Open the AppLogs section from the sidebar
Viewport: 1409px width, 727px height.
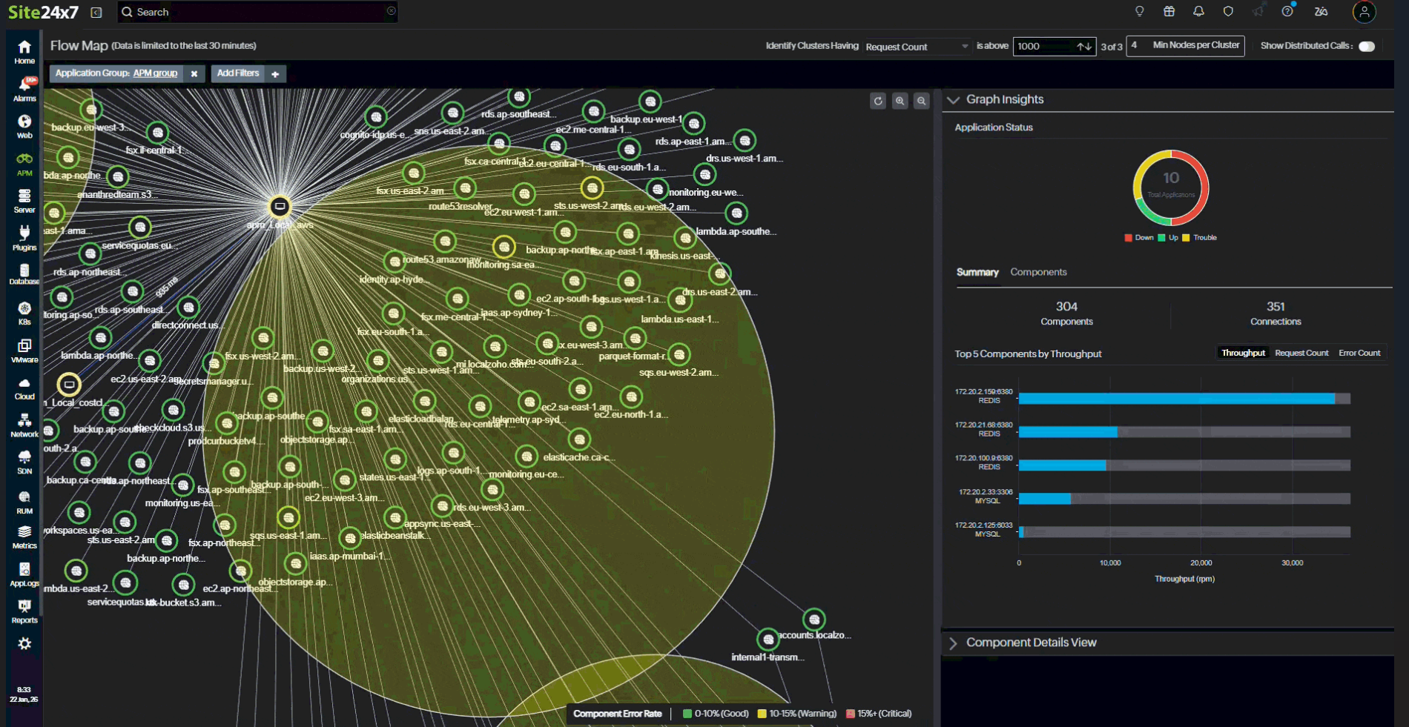(24, 573)
